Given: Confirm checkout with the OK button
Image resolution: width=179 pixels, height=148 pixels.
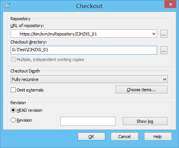Looking at the screenshot, I should pyautogui.click(x=91, y=137).
